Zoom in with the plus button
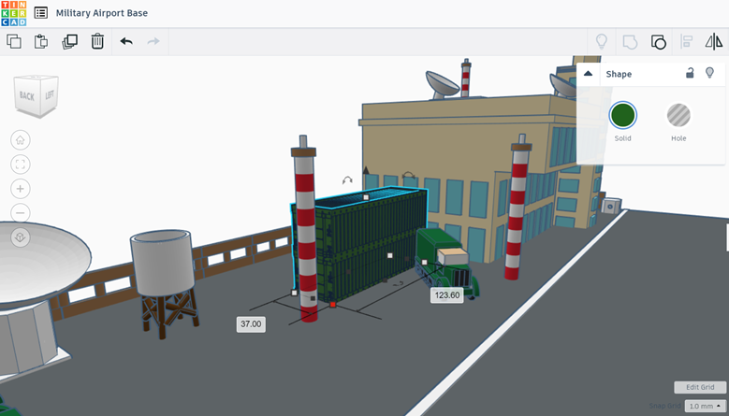 pyautogui.click(x=21, y=189)
